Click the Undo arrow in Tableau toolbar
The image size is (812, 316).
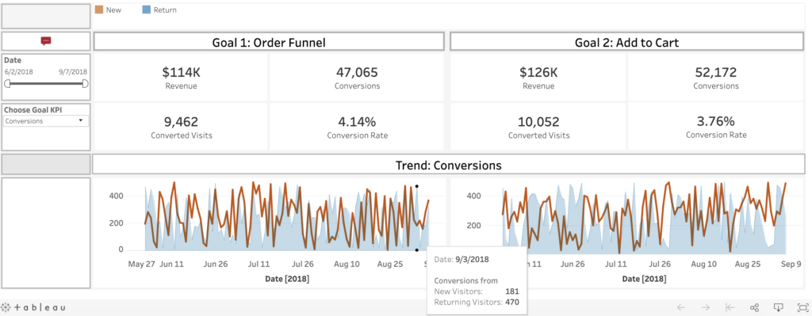pos(681,307)
